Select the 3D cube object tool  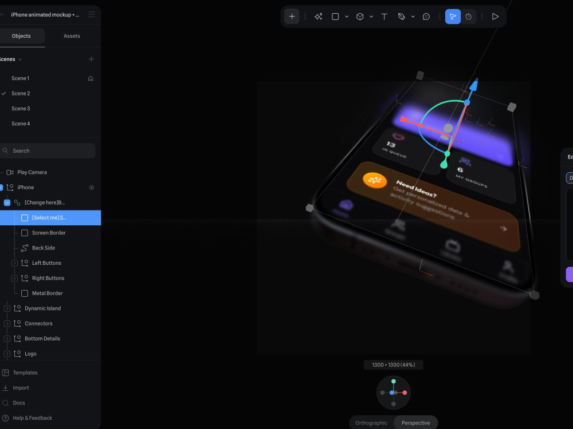[360, 17]
